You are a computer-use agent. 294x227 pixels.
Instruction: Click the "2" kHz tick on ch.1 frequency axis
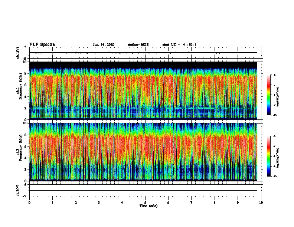(26, 108)
